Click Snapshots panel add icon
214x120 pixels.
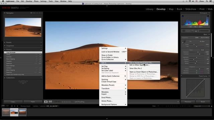[41, 46]
